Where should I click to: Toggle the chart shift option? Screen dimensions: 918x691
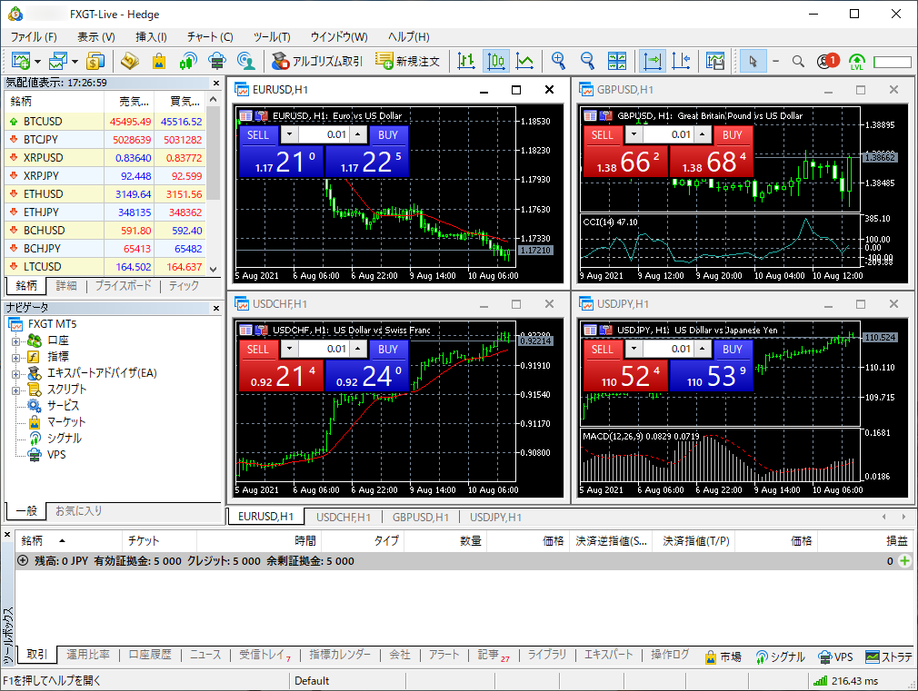pyautogui.click(x=681, y=61)
